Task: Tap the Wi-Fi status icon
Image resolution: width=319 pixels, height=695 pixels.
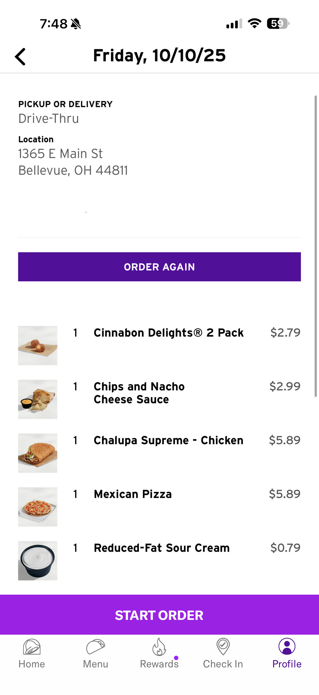Action: [x=254, y=24]
